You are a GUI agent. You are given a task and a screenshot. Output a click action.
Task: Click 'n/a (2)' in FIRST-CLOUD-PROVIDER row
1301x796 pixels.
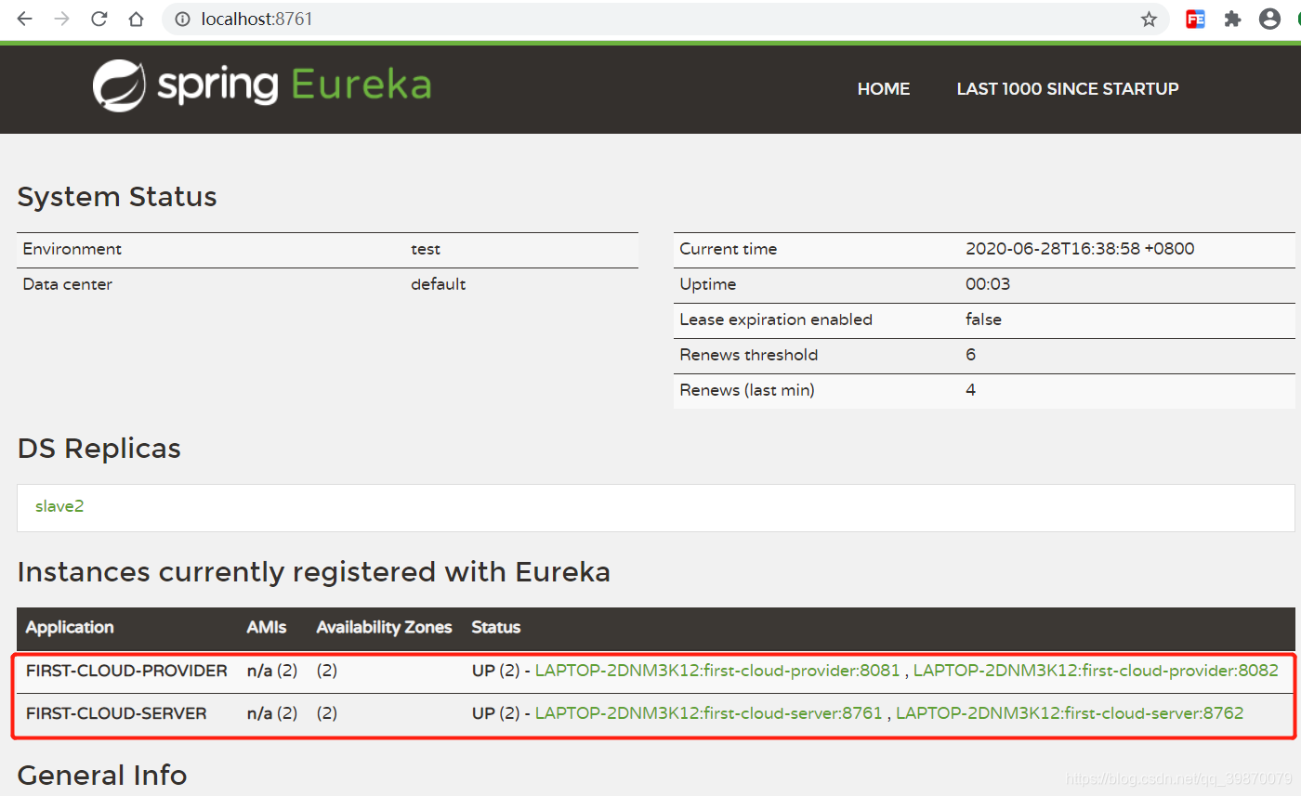pos(272,671)
